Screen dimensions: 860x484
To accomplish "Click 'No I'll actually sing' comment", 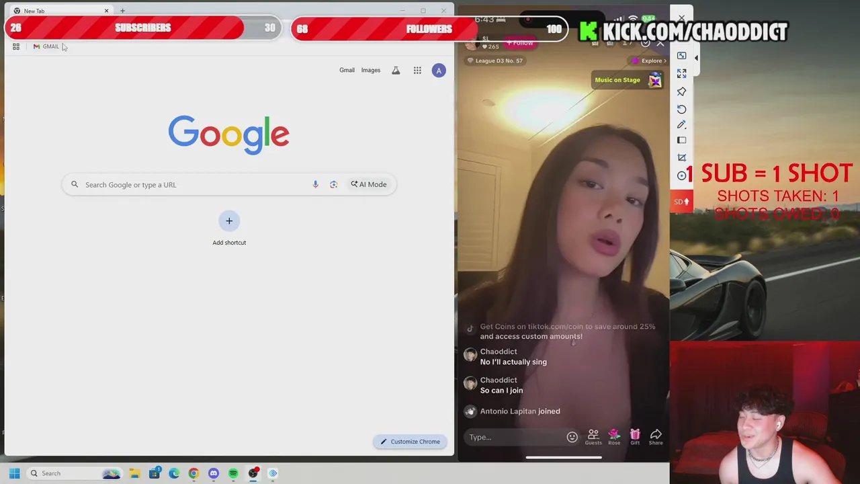I will point(513,362).
